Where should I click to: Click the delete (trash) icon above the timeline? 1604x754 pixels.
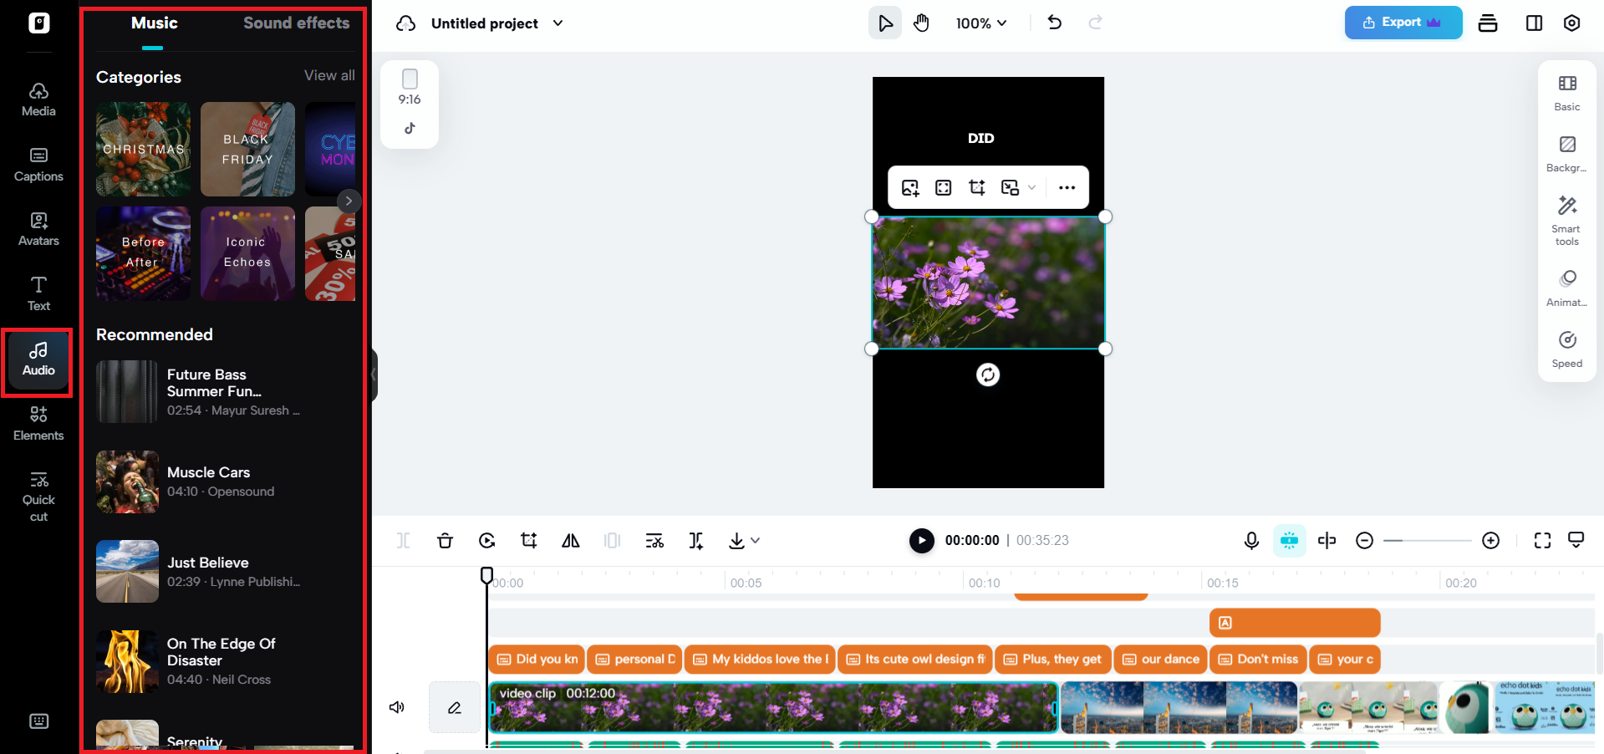(x=445, y=540)
